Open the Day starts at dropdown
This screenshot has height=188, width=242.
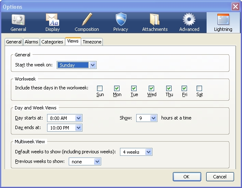[x=65, y=118]
